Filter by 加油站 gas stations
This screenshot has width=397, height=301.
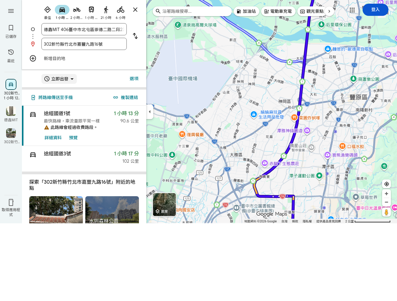coord(246,11)
